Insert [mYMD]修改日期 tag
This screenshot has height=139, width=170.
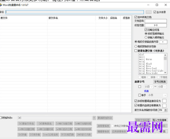pyautogui.click(x=64, y=129)
